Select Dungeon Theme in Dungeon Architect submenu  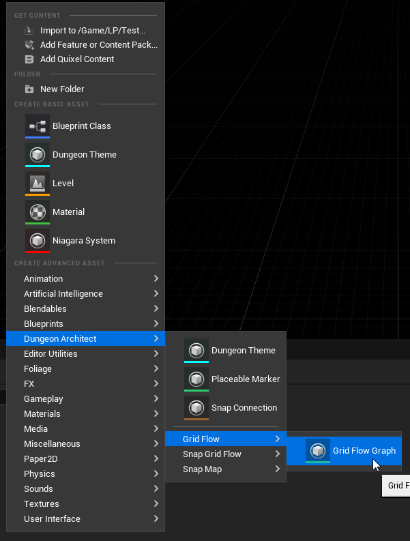[226, 351]
